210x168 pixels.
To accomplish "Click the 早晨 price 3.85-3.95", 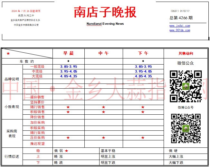I will (x=69, y=66).
